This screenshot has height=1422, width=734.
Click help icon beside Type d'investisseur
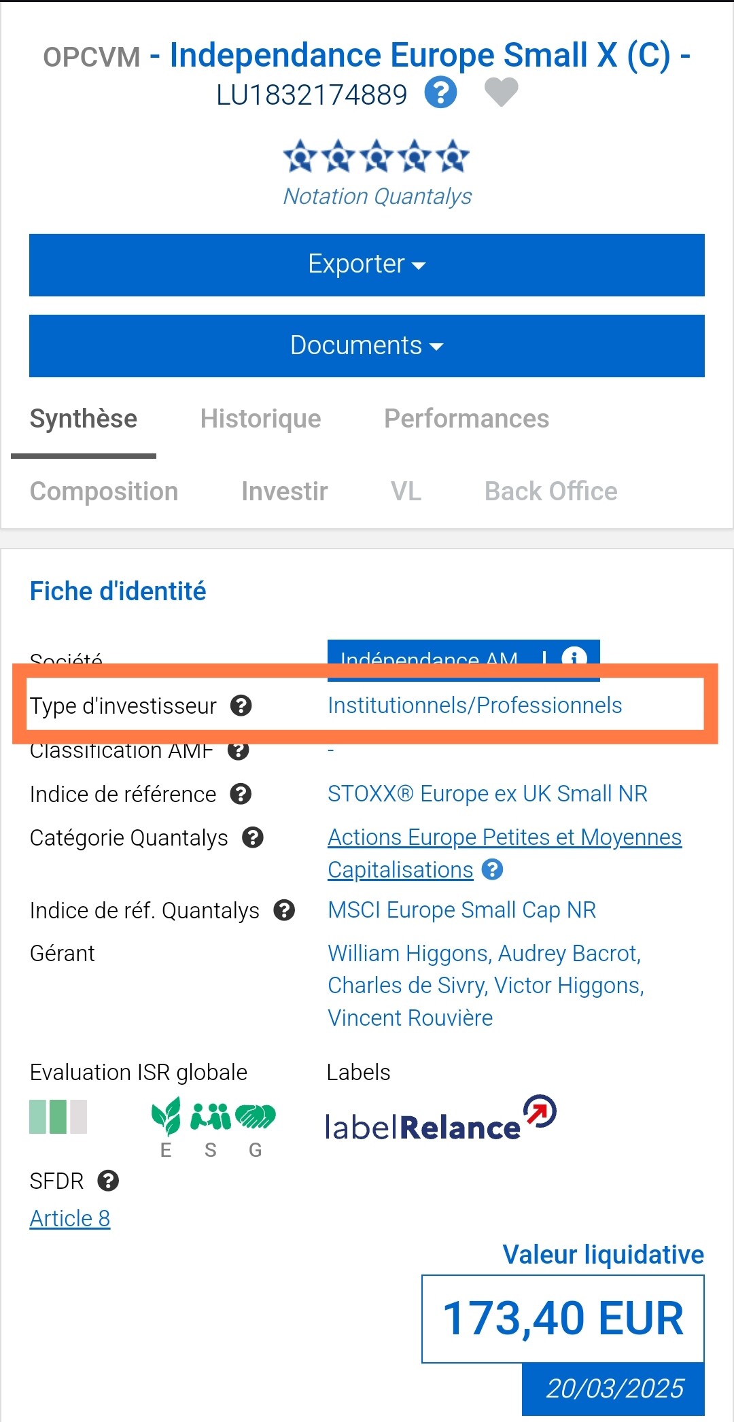[x=241, y=706]
